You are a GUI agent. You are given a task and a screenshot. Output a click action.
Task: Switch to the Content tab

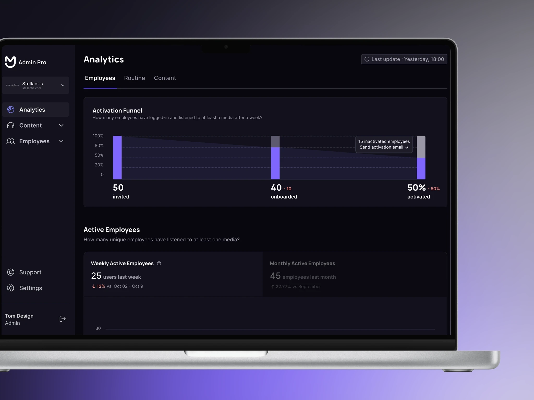(x=165, y=78)
